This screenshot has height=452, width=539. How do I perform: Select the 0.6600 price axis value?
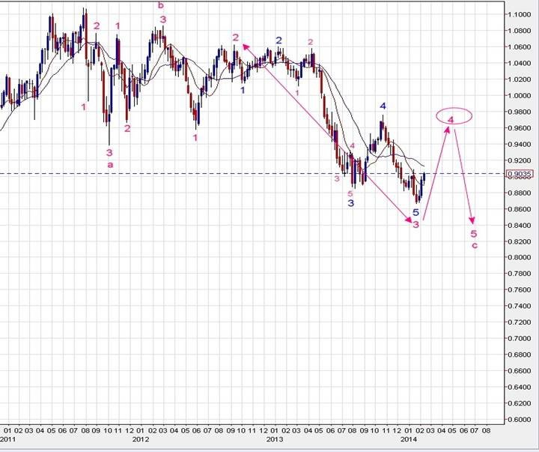(x=520, y=371)
